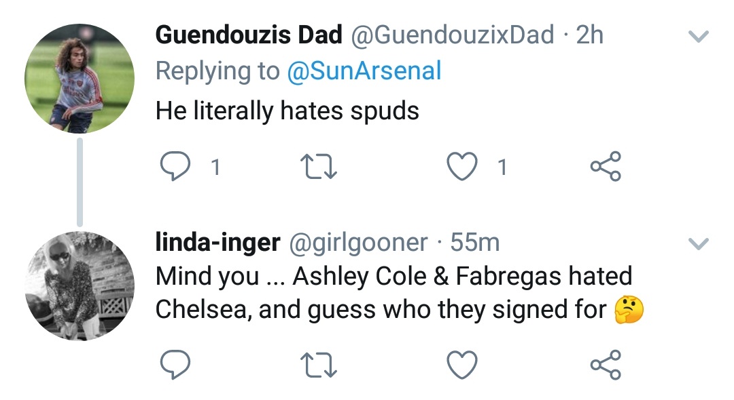
Task: Click the linda-inger display name
Action: 217,241
